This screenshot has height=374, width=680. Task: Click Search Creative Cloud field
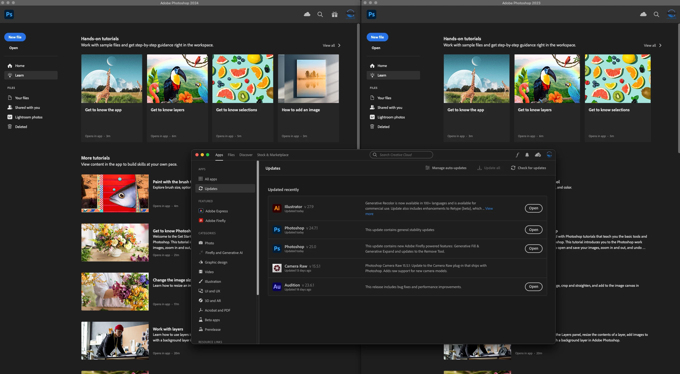401,155
